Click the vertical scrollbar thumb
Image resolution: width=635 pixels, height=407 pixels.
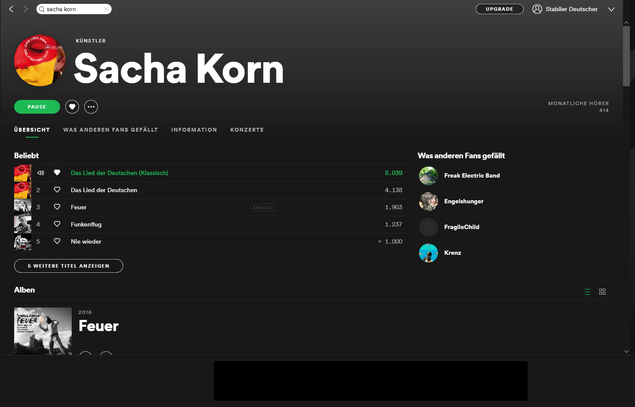[x=626, y=56]
